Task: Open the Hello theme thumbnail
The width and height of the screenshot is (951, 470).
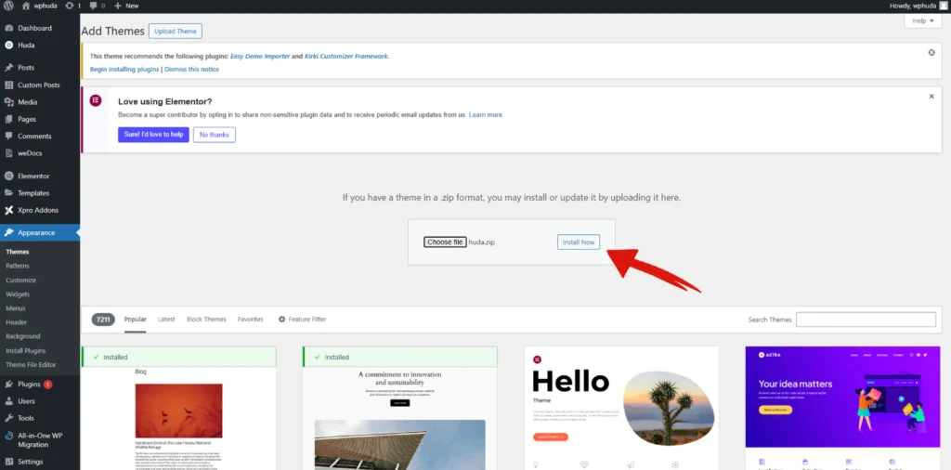Action: 621,408
